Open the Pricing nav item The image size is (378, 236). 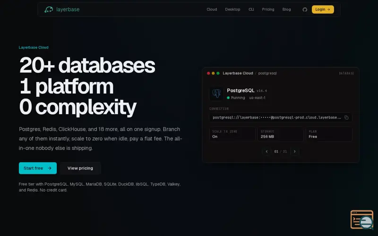[268, 9]
